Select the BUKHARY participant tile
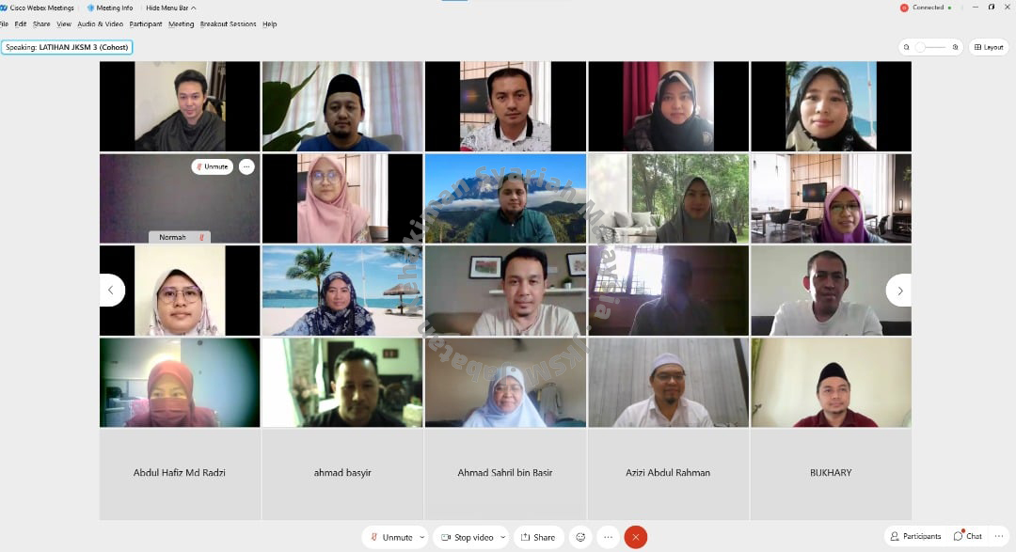Viewport: 1016px width, 552px height. [x=831, y=474]
